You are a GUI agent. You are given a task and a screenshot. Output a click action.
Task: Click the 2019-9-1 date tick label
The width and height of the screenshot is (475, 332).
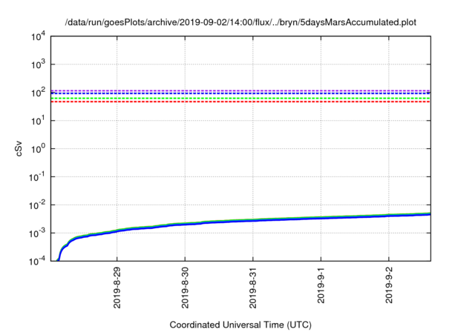(321, 285)
